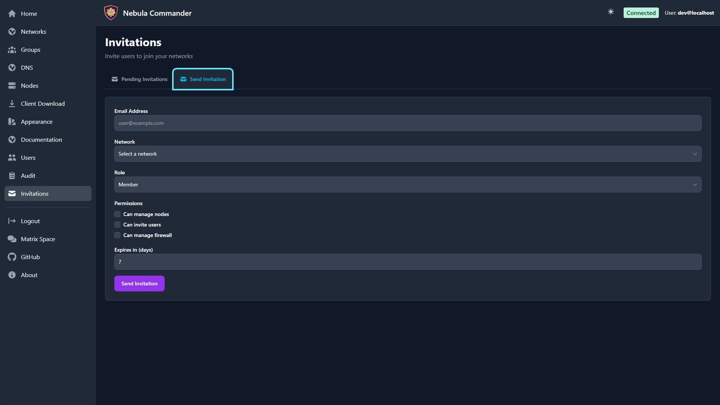Focus the Email Address input field
This screenshot has height=405, width=720.
pos(408,123)
